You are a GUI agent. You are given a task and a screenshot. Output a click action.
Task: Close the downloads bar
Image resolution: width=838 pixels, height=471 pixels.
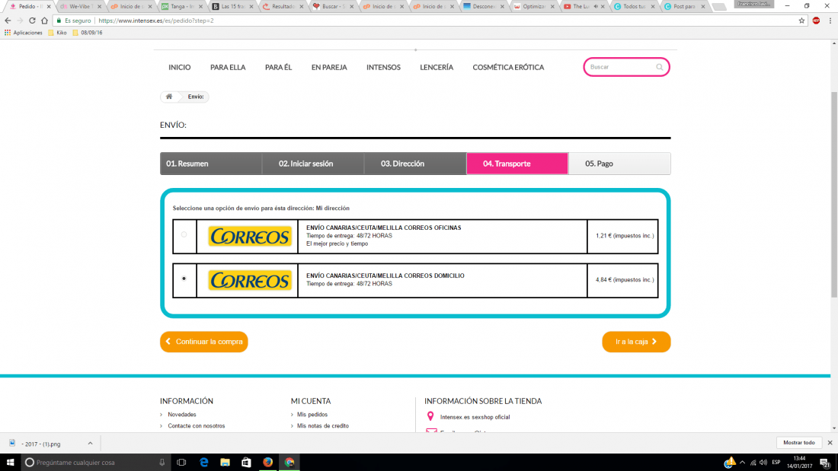click(x=830, y=443)
